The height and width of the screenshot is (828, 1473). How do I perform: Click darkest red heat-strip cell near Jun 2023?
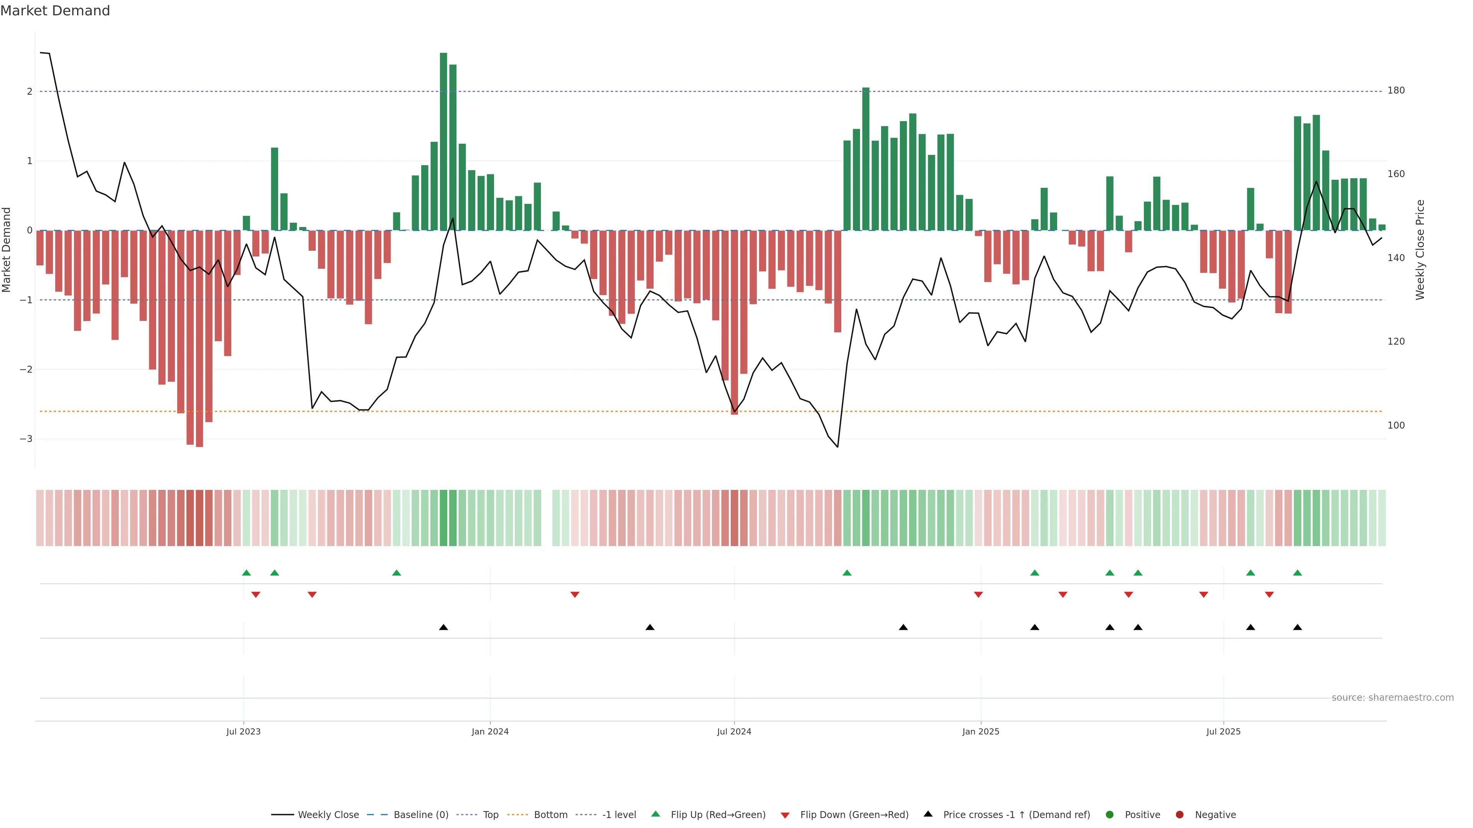(199, 518)
